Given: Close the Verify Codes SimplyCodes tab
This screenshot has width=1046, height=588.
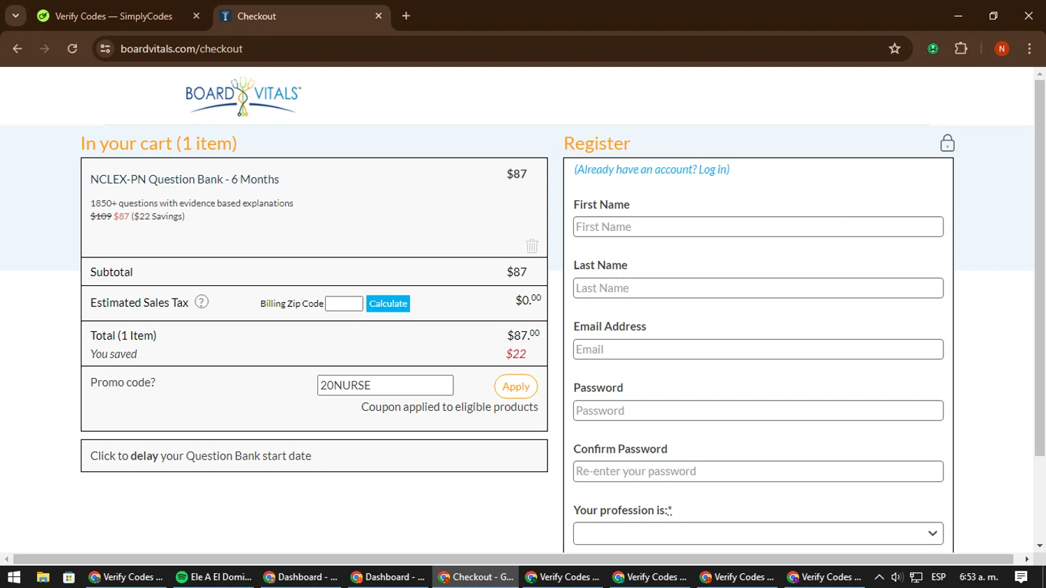Looking at the screenshot, I should pos(197,16).
